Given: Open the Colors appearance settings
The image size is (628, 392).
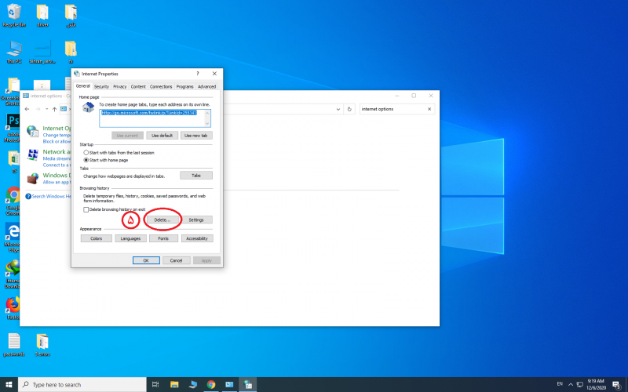Looking at the screenshot, I should (96, 238).
